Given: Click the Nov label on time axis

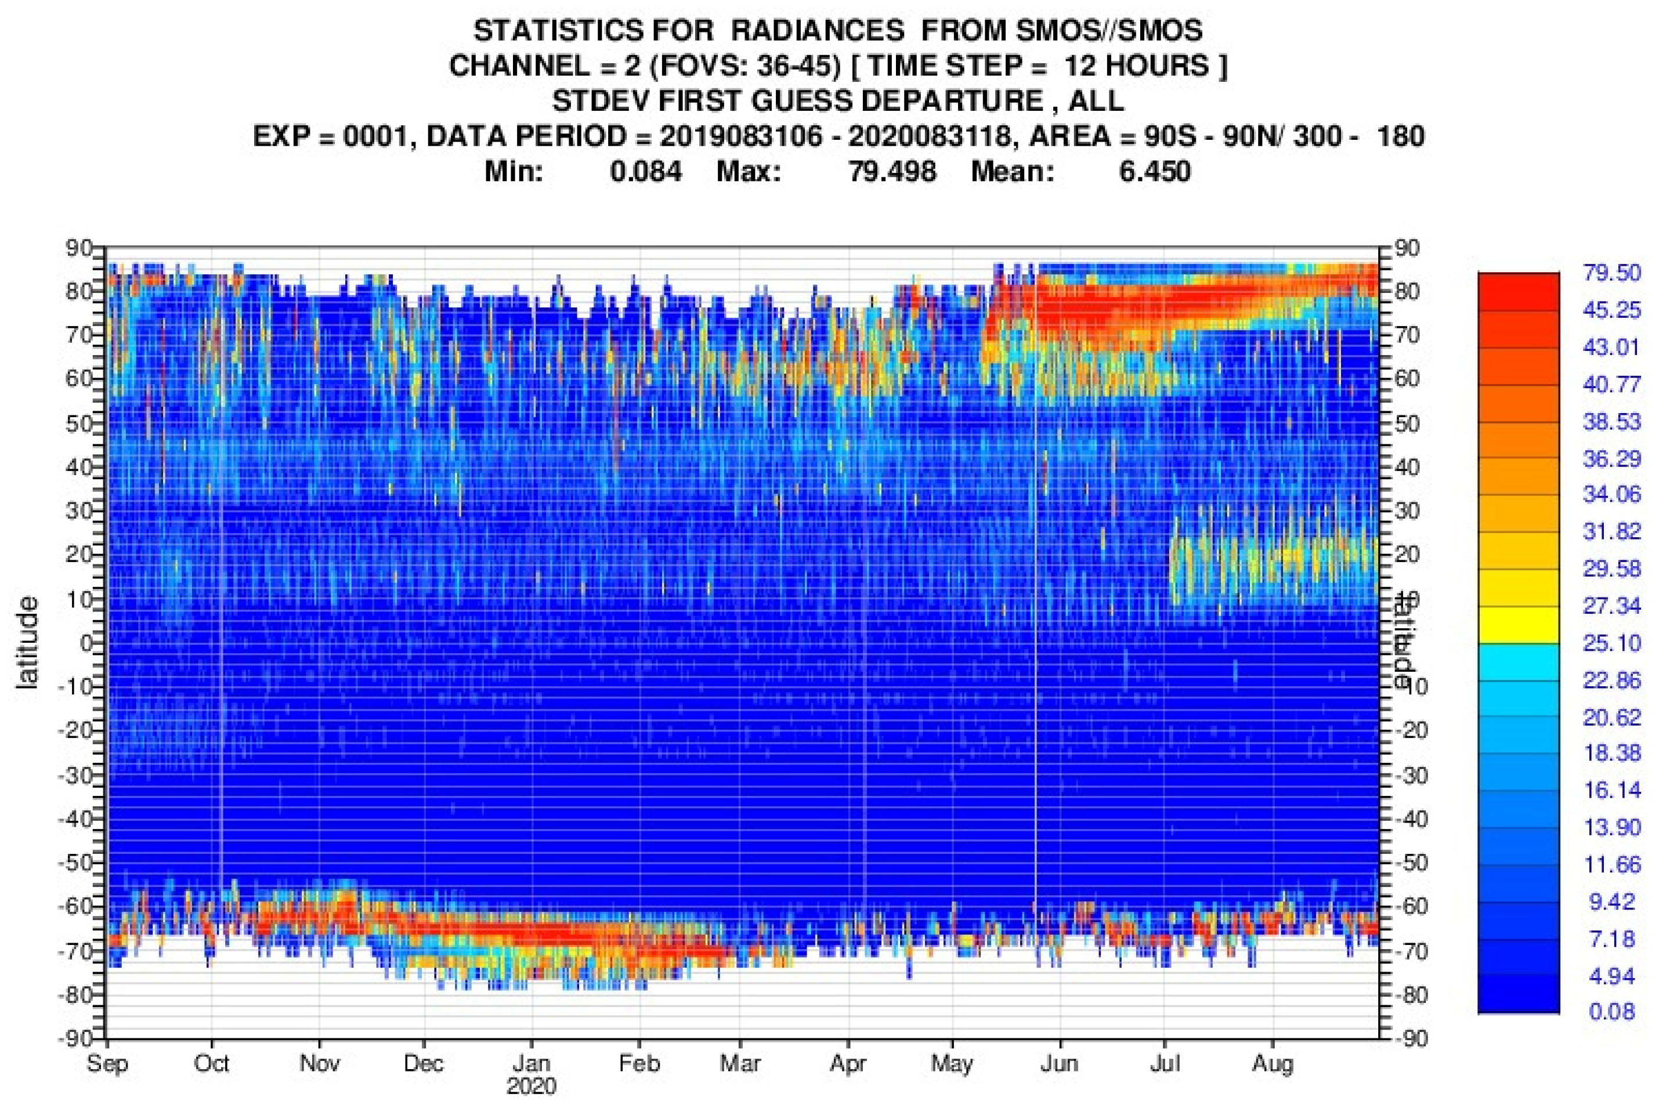Looking at the screenshot, I should point(320,1063).
